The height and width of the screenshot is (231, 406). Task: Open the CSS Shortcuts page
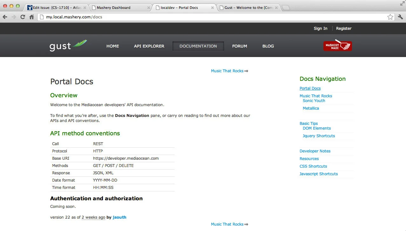click(x=313, y=166)
